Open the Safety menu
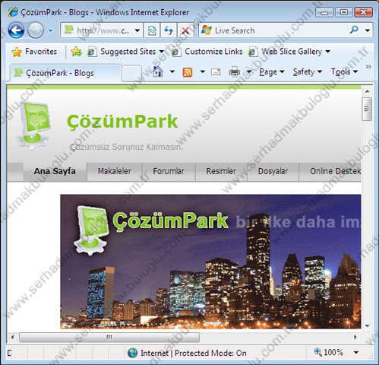This screenshot has width=379, height=365. [x=308, y=72]
